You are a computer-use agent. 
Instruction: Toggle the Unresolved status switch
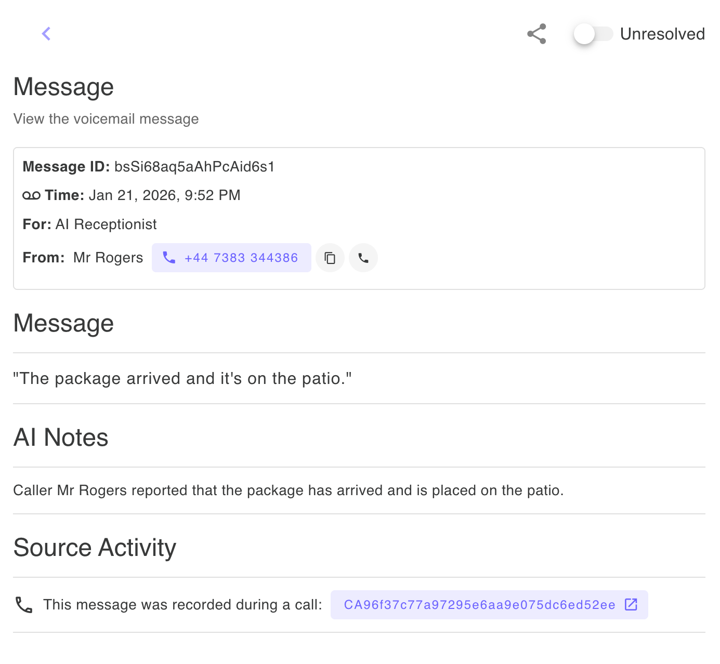coord(593,34)
